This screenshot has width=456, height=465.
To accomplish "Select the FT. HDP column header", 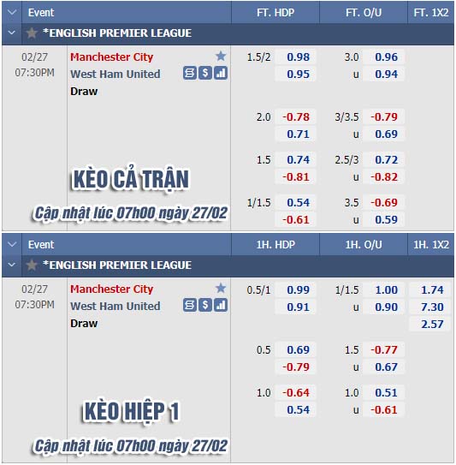I will click(275, 13).
